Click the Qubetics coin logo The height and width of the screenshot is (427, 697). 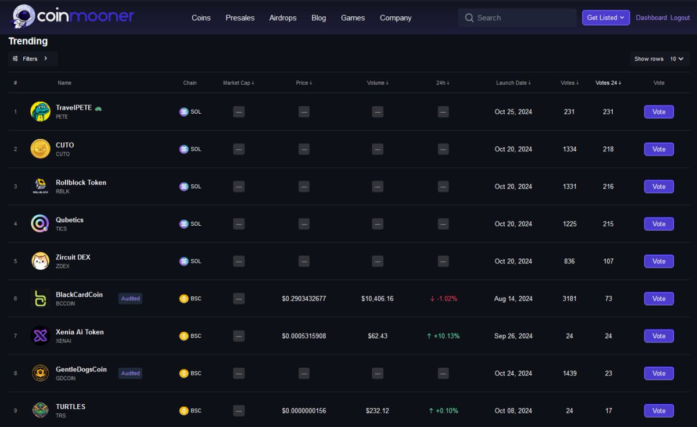click(40, 224)
